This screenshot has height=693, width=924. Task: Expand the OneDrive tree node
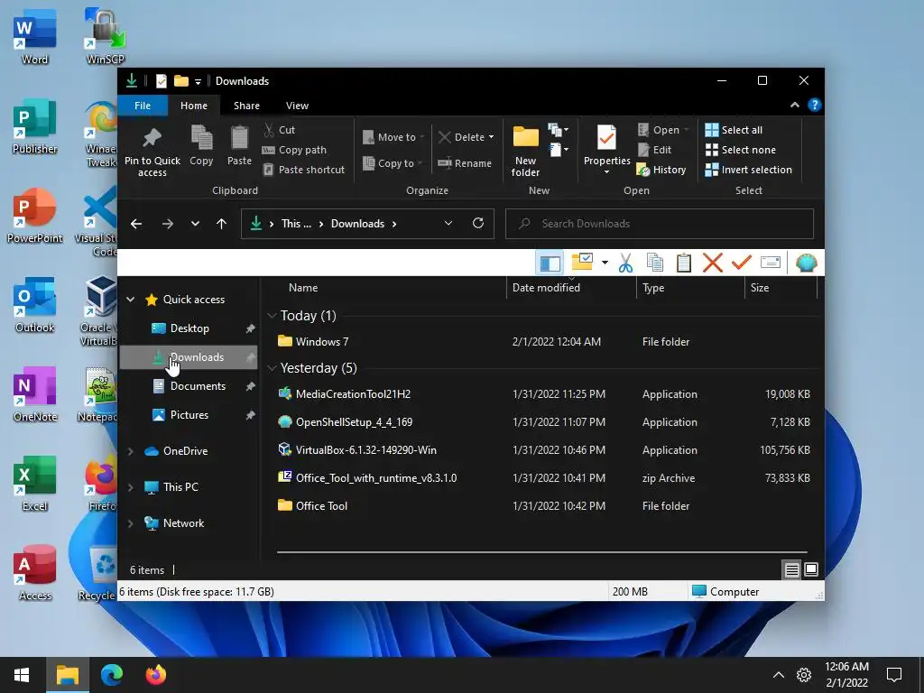point(130,451)
